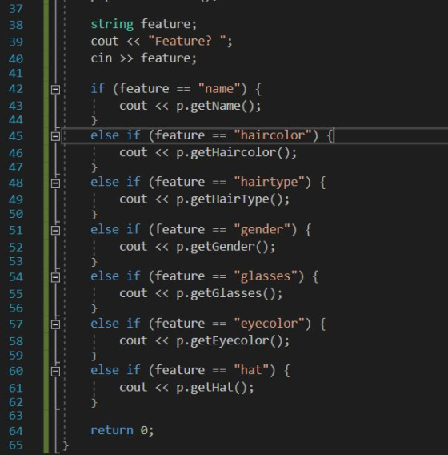Click the 'else' keyword on line 51

click(x=105, y=230)
